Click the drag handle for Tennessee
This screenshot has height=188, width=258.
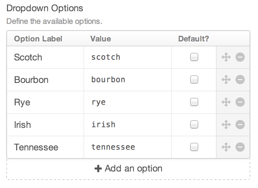point(226,147)
